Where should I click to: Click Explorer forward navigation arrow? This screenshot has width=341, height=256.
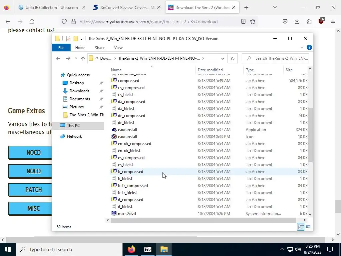click(x=68, y=58)
